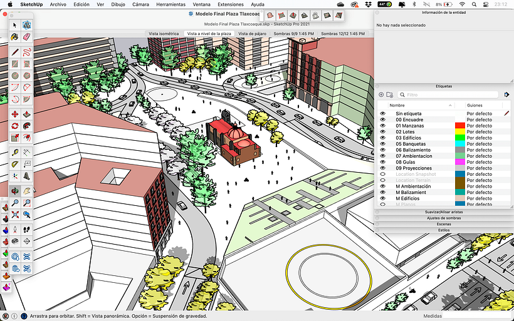Expand the Estilos panel
Image resolution: width=514 pixels, height=321 pixels.
[444, 230]
